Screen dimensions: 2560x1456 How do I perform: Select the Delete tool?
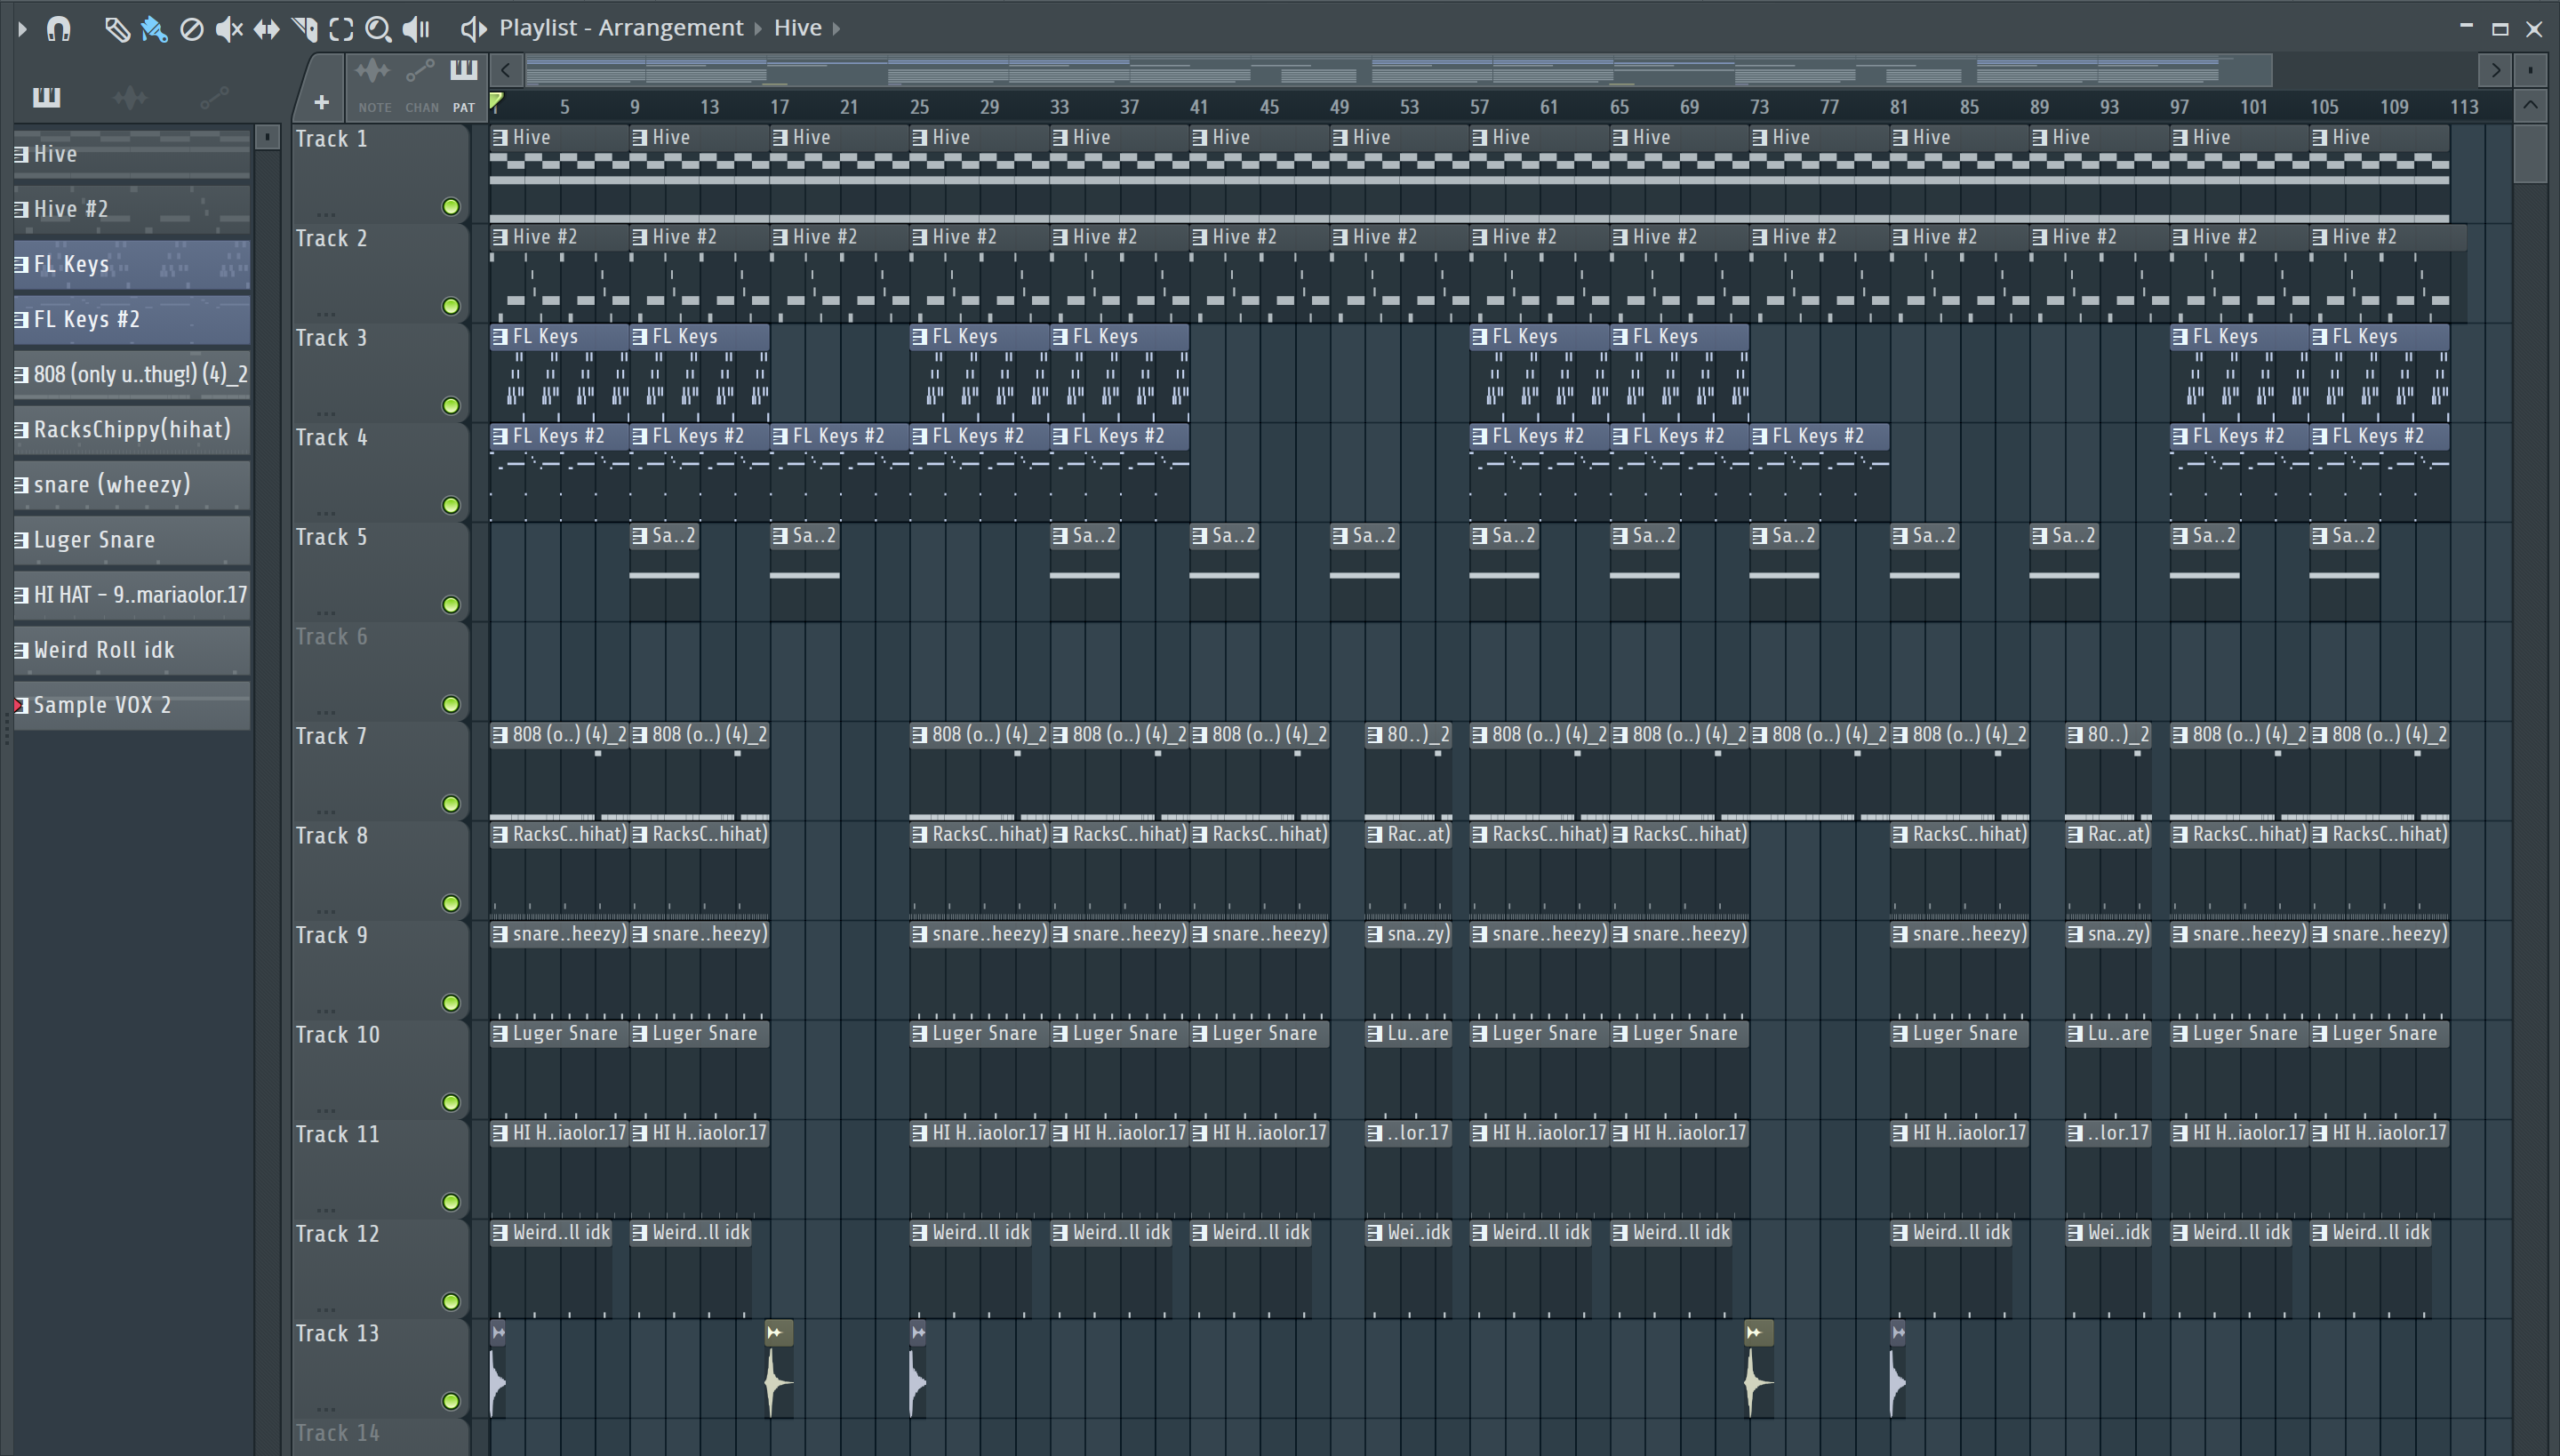(x=191, y=29)
